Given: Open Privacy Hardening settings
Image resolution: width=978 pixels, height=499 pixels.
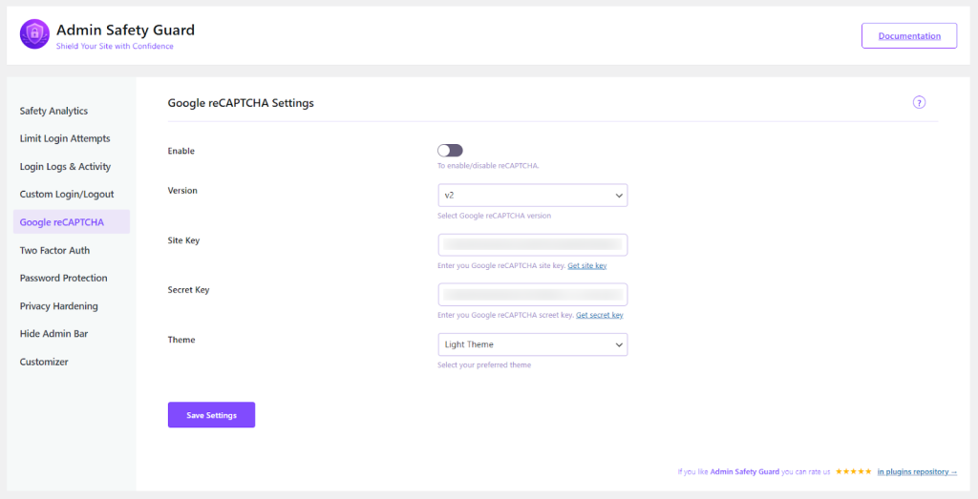Looking at the screenshot, I should coord(59,306).
